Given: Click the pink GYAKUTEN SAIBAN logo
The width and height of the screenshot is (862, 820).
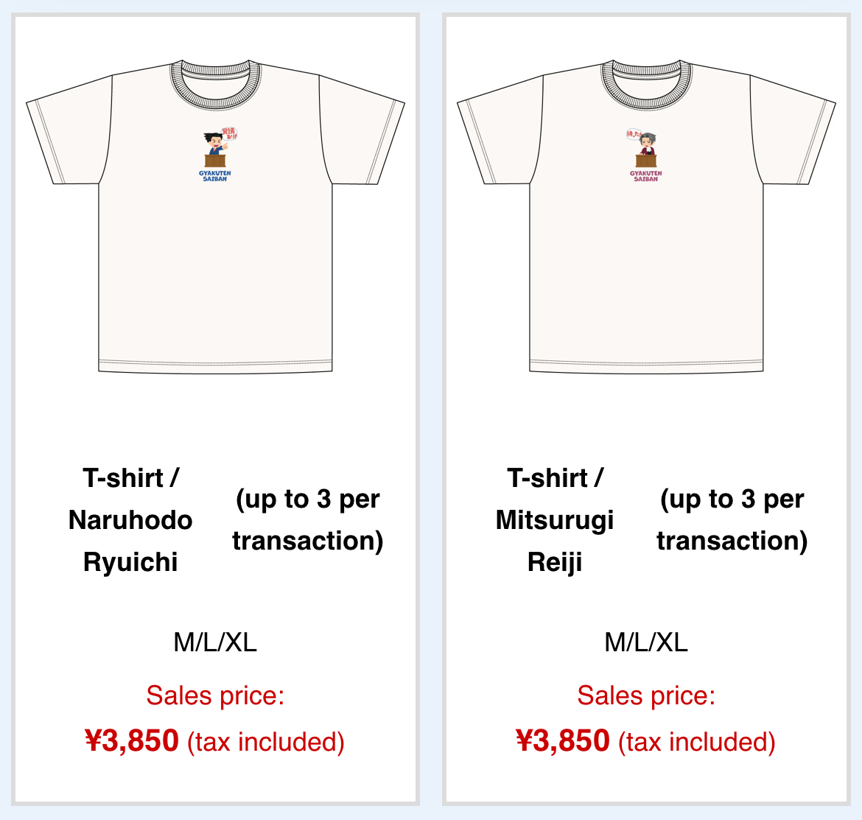Looking at the screenshot, I should (646, 176).
